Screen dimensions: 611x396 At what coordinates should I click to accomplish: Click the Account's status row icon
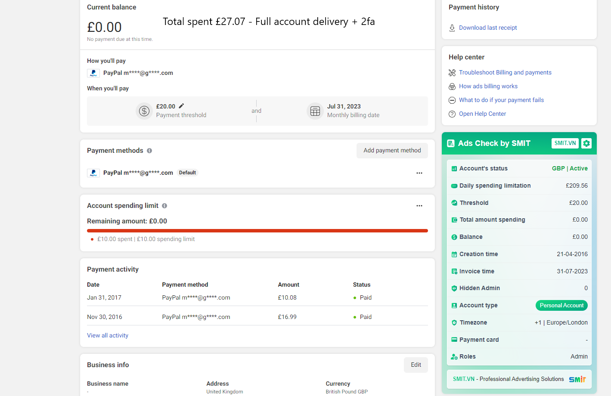tap(454, 169)
